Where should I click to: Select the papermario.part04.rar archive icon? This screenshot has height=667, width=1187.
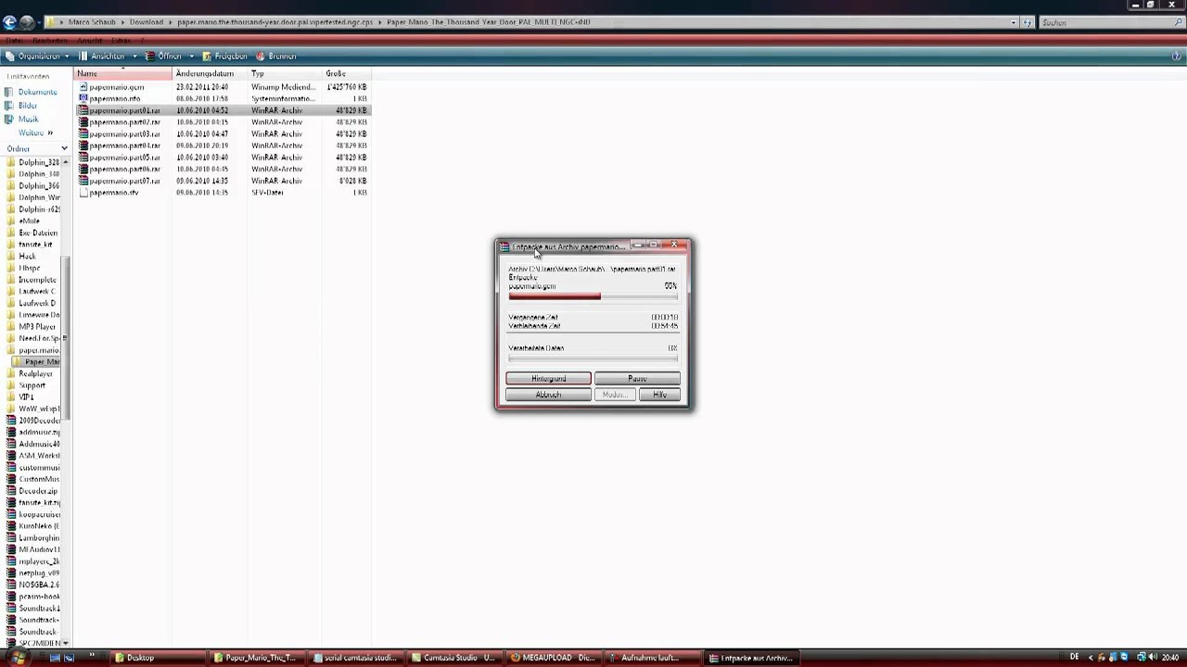(x=83, y=145)
